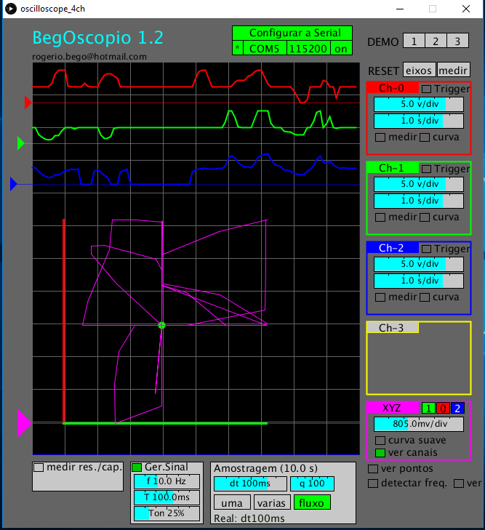The width and height of the screenshot is (485, 530).
Task: Select the Ch-3 channel header
Action: pos(393,328)
